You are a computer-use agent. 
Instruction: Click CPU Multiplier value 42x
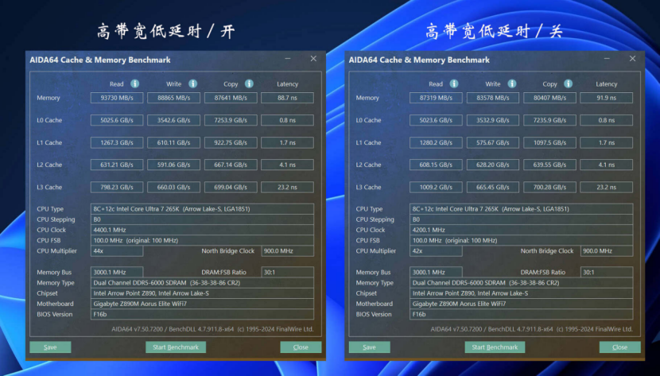point(436,250)
